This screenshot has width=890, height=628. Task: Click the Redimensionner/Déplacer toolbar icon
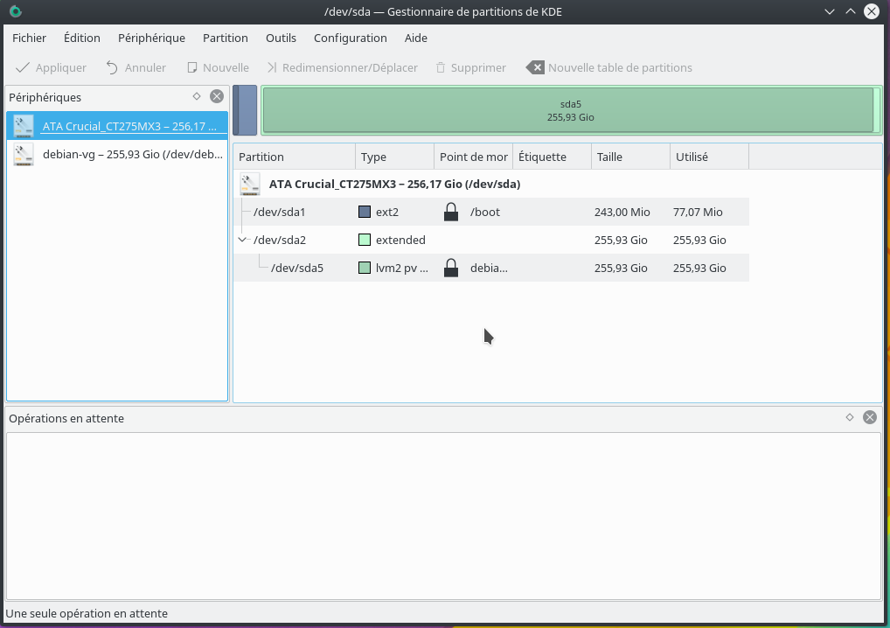[272, 67]
